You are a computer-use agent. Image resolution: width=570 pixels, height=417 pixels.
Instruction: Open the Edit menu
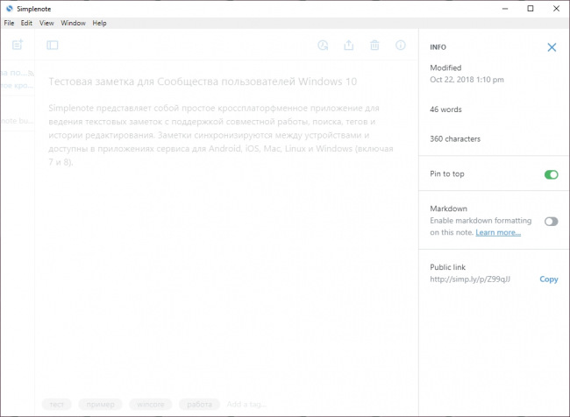coord(26,23)
